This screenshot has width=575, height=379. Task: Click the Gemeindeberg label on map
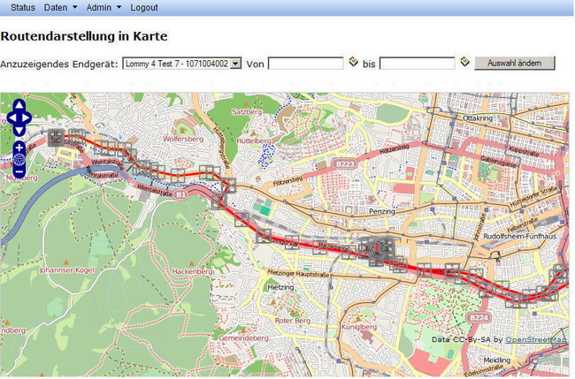tap(244, 338)
